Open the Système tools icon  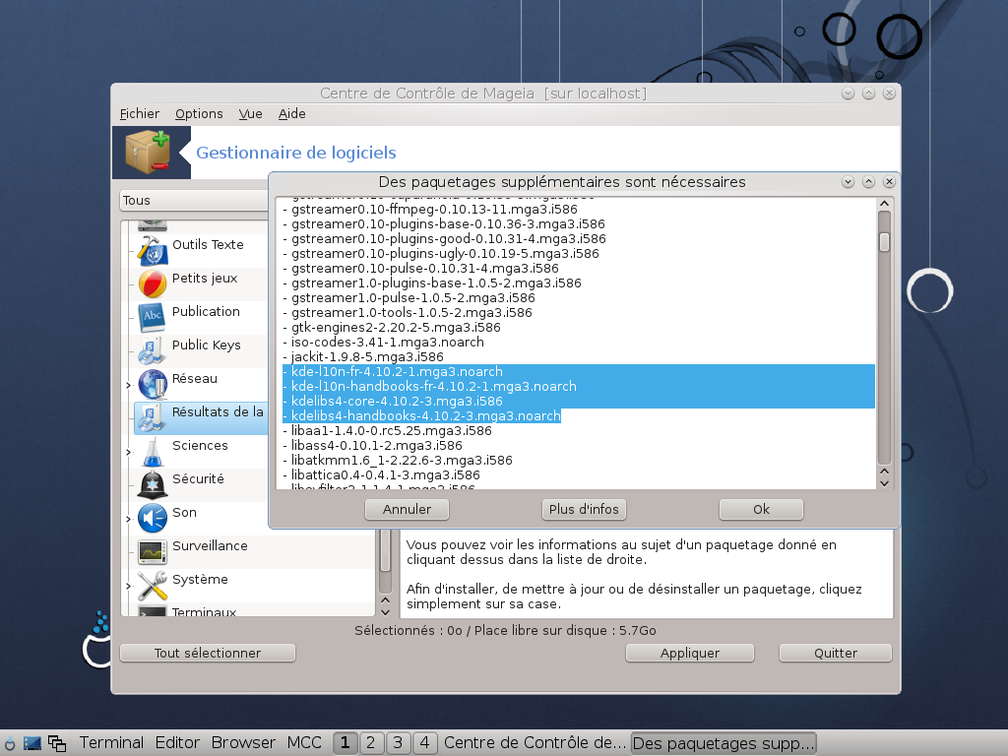(153, 585)
